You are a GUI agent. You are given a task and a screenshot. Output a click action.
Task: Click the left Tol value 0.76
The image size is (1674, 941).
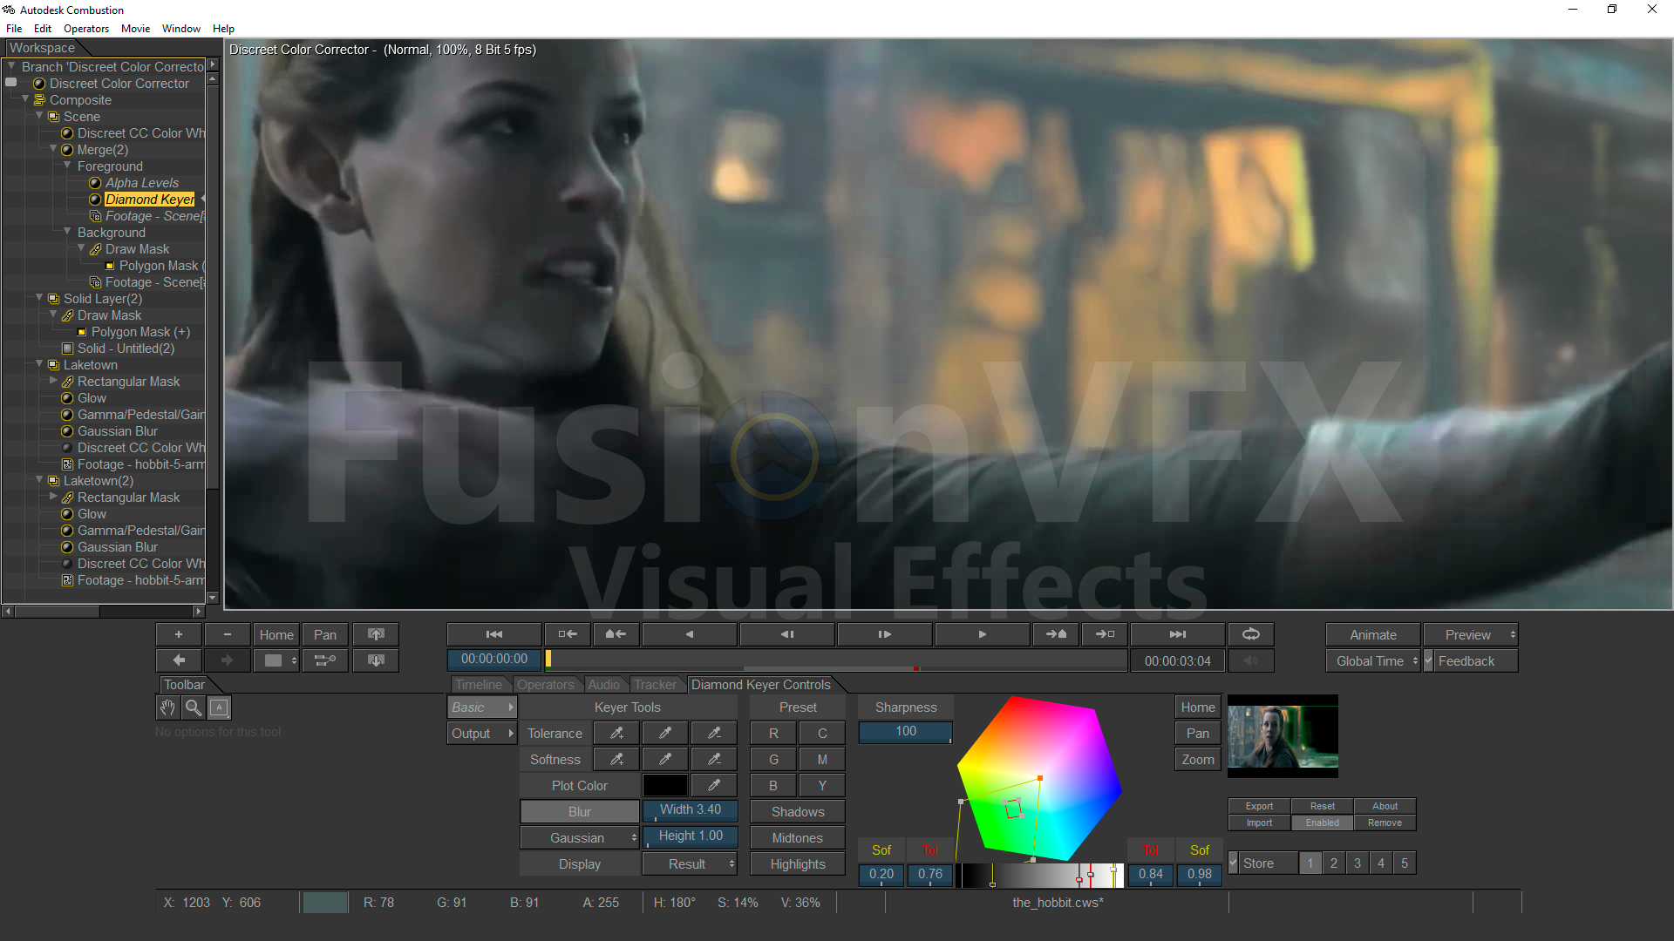click(930, 874)
